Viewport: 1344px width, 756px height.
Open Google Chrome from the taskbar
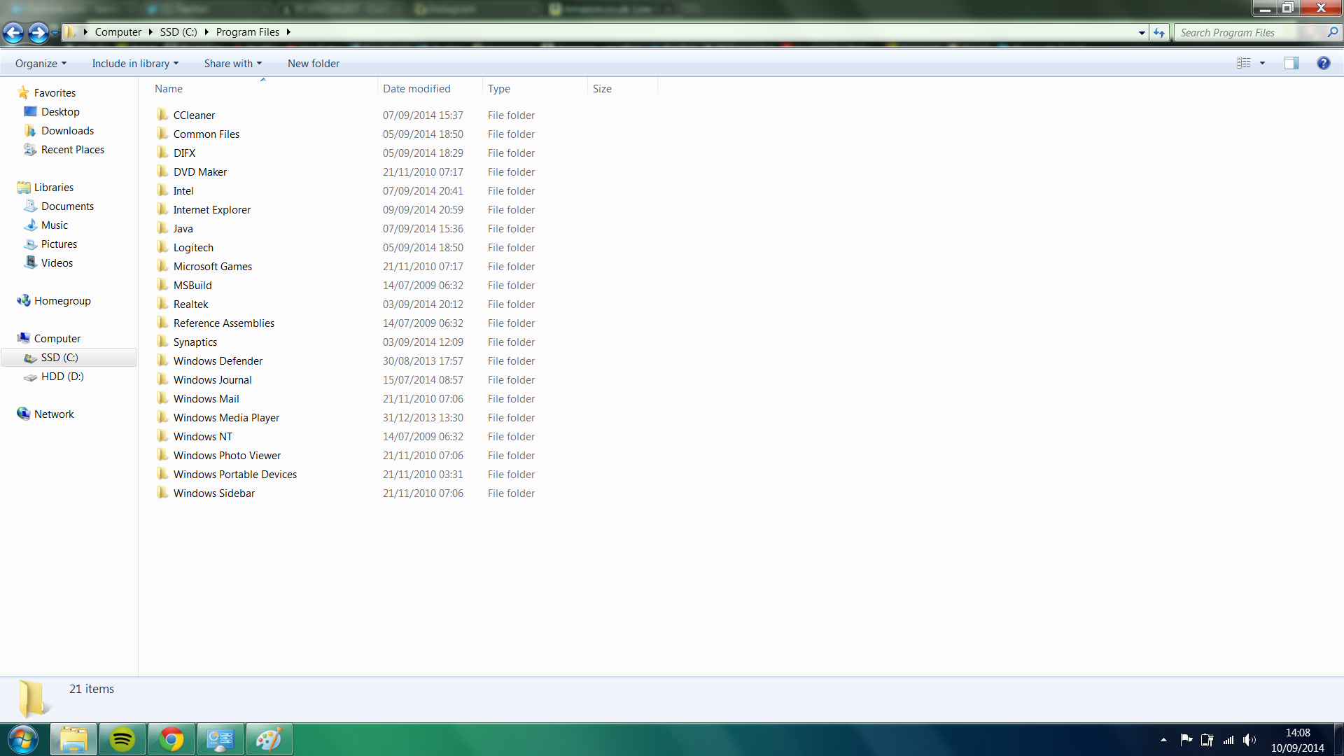[171, 739]
